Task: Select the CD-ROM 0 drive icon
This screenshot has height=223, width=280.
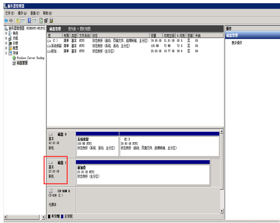Action: [51, 191]
